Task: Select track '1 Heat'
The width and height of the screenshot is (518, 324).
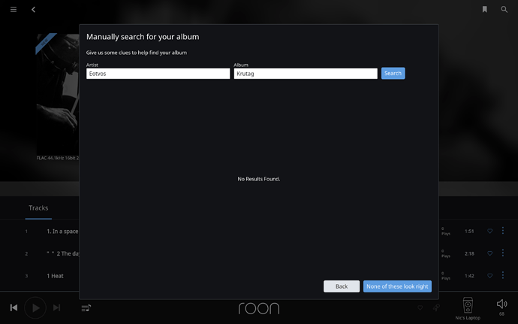Action: point(55,276)
